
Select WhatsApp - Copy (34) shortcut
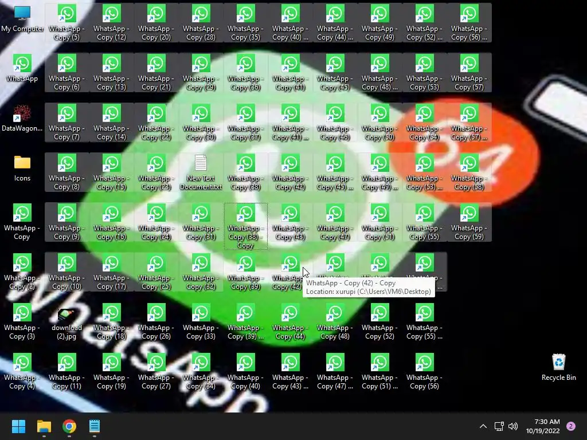201,371
